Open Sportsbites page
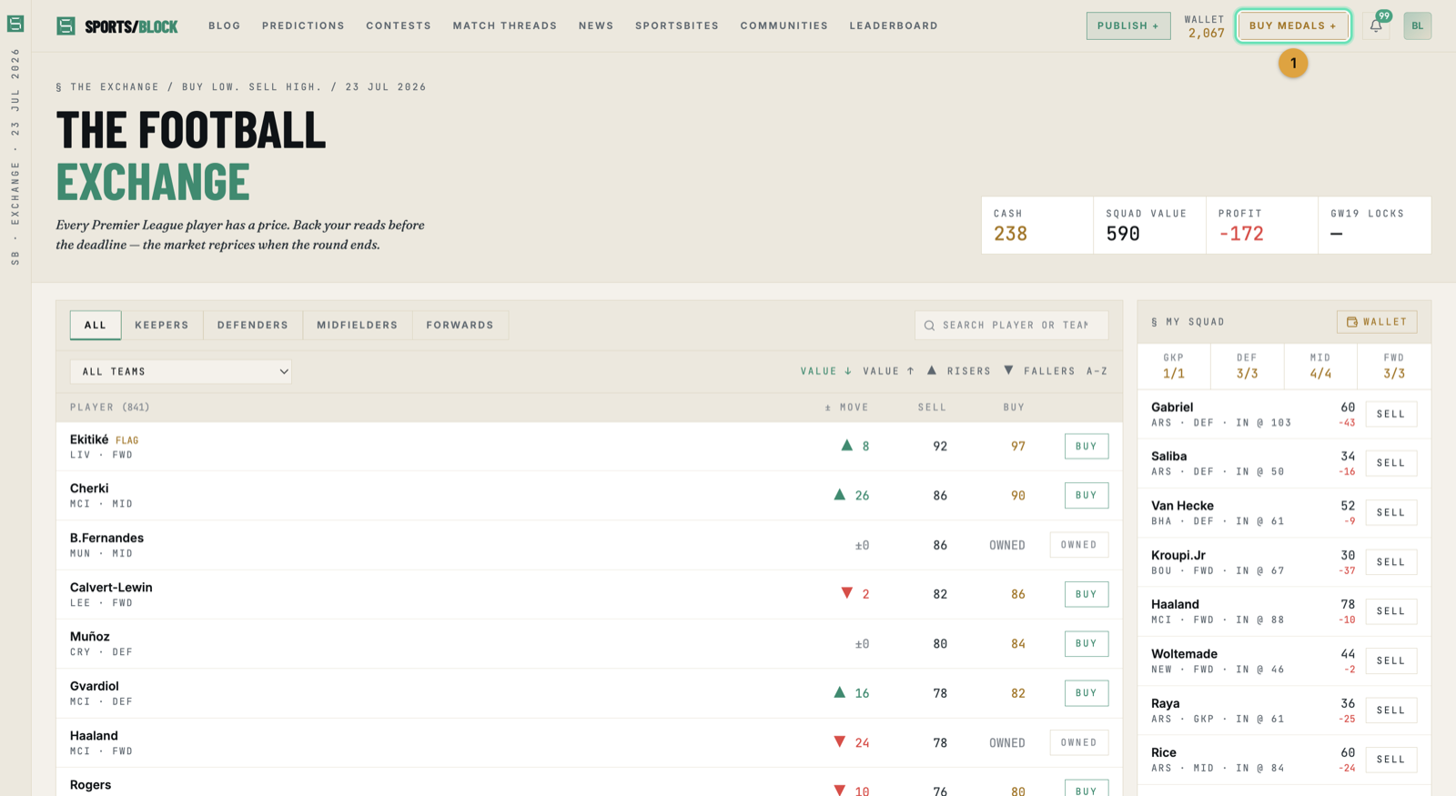Screen dimensions: 1456x796 coord(677,25)
